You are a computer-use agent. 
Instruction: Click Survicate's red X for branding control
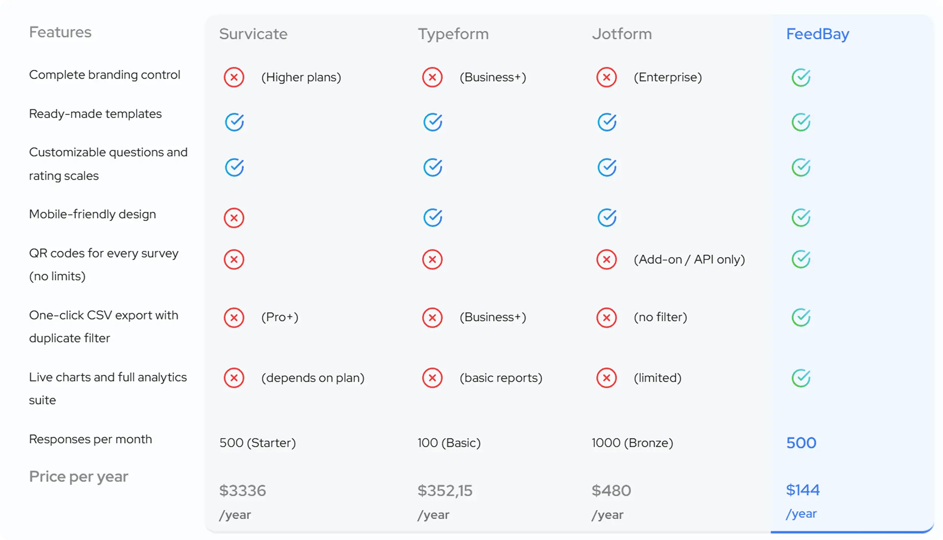coord(234,77)
